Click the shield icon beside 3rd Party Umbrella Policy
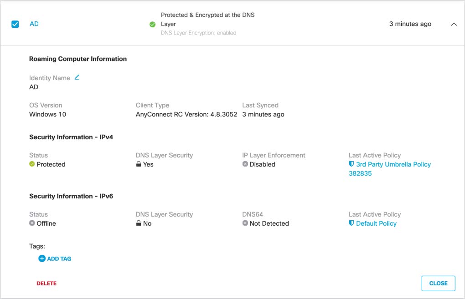 351,164
